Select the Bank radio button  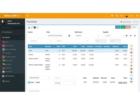(35, 82)
